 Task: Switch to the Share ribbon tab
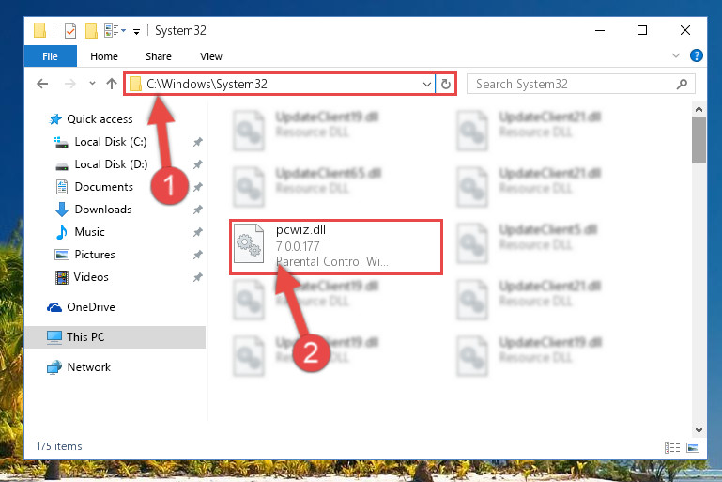[x=159, y=56]
